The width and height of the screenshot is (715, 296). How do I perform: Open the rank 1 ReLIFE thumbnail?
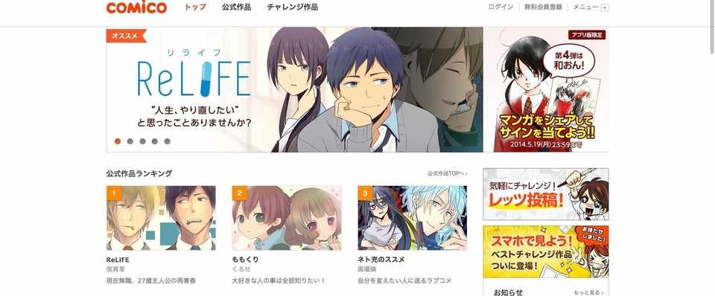[161, 218]
